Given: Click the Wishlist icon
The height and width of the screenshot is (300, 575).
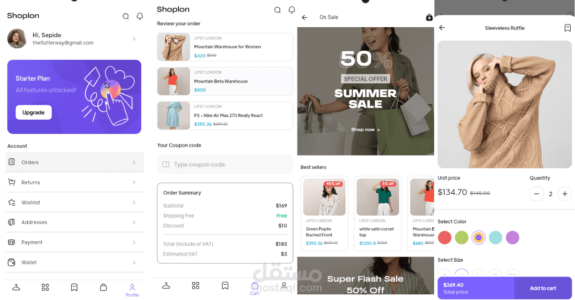Looking at the screenshot, I should pos(11,202).
